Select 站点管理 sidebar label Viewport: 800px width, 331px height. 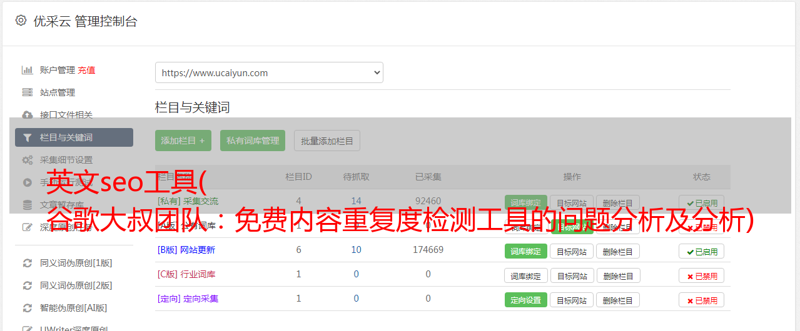click(58, 92)
